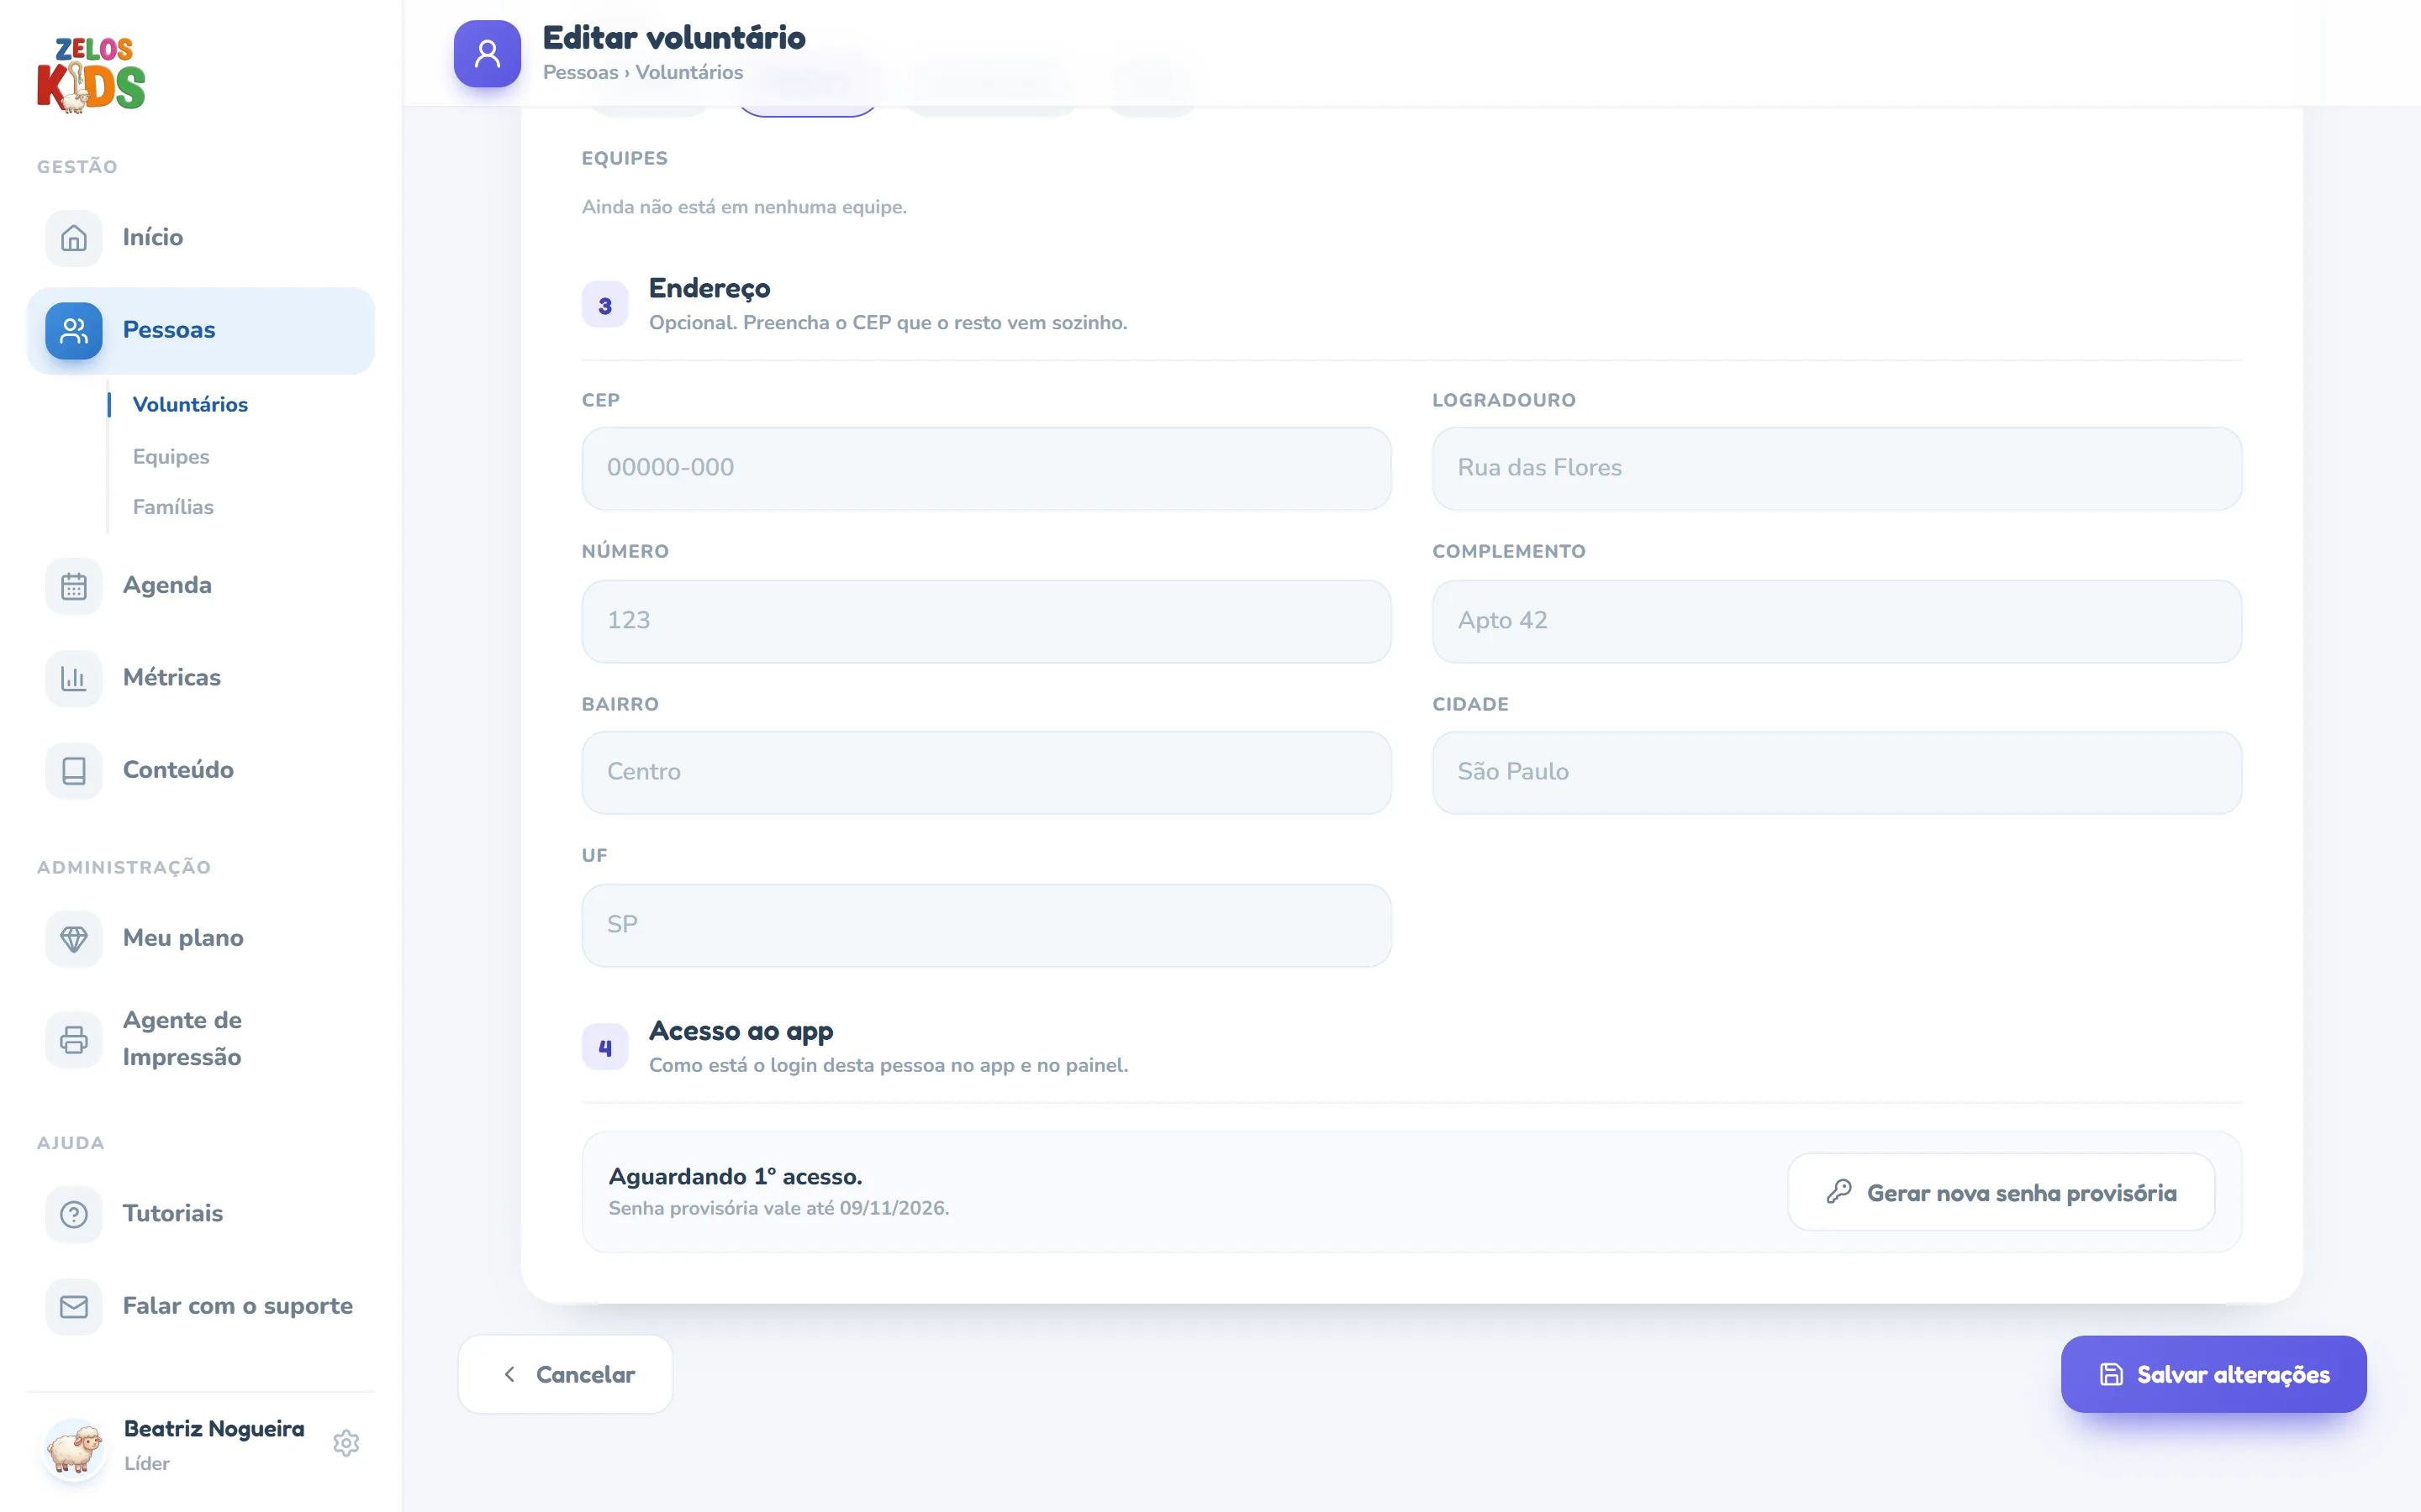Screen dimensions: 2421x1512
Task: Open the Equipes submenu item
Action: (171, 456)
